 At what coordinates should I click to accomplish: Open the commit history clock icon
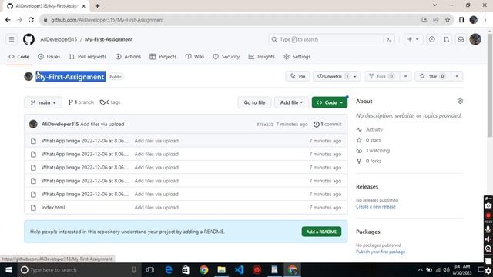(317, 125)
